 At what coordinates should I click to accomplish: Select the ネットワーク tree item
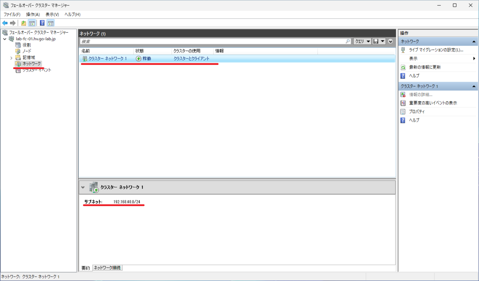click(x=32, y=64)
